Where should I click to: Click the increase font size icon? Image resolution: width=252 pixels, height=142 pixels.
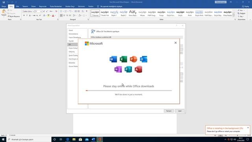[x=44, y=11]
